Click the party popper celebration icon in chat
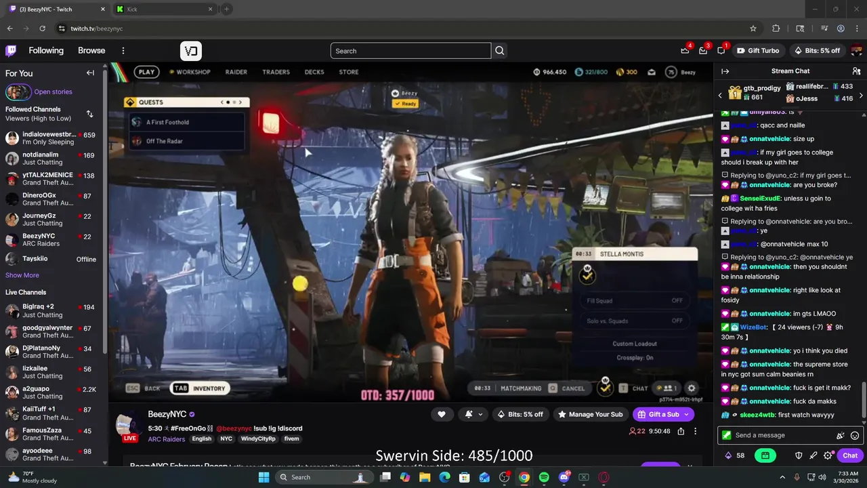This screenshot has height=488, width=867. (x=841, y=436)
